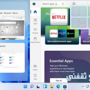Open Entertainment section in sidebar
The image size is (90, 90).
point(35,40)
